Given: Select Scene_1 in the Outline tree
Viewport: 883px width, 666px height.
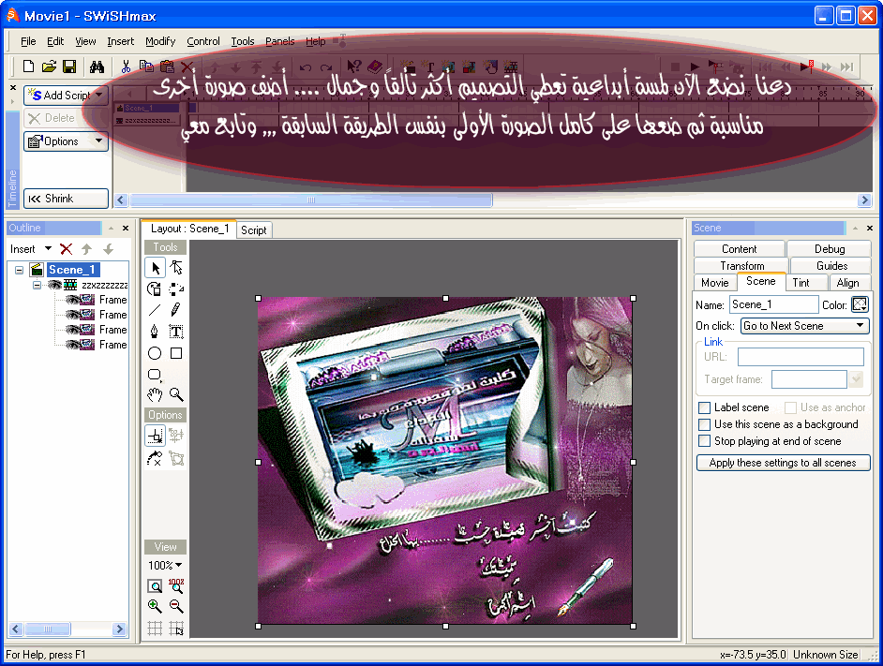Looking at the screenshot, I should (72, 270).
